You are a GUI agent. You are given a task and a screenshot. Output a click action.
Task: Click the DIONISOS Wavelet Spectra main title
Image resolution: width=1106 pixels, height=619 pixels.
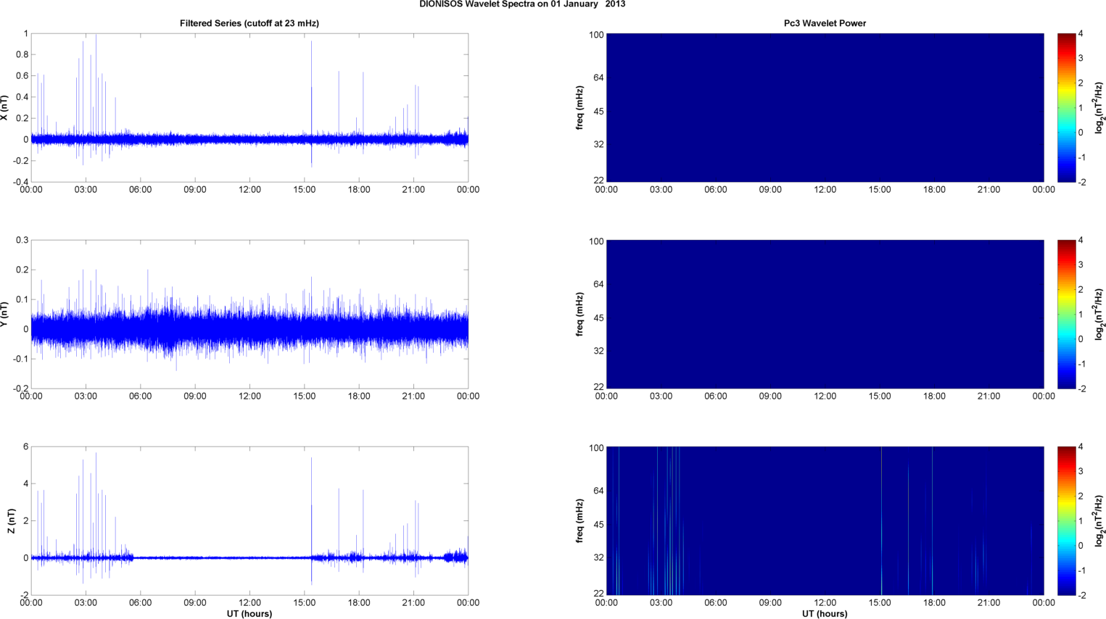click(x=522, y=4)
